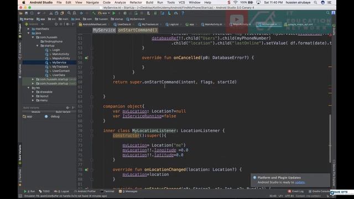Click the Copy icon in toolbar
This screenshot has width=354, height=199.
tap(56, 13)
